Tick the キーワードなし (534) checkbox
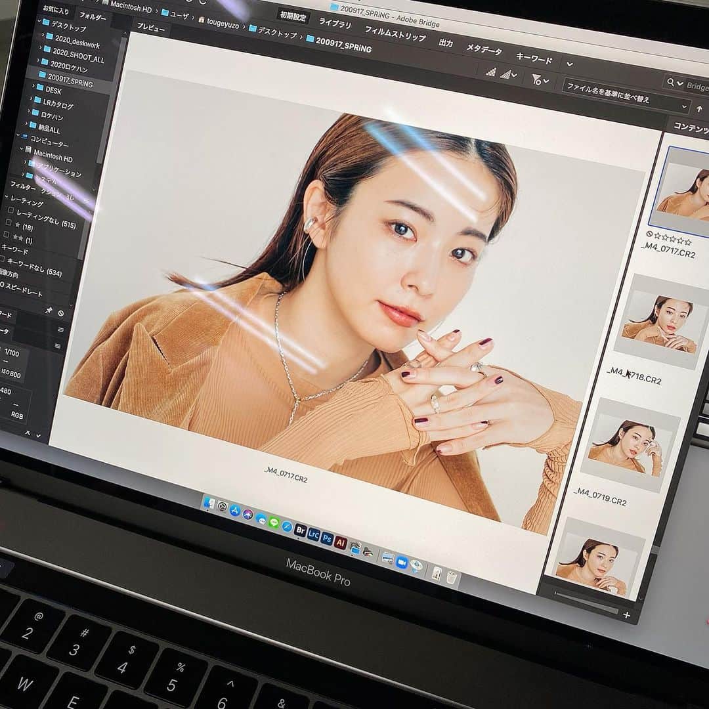The height and width of the screenshot is (709, 709). (x=2, y=259)
